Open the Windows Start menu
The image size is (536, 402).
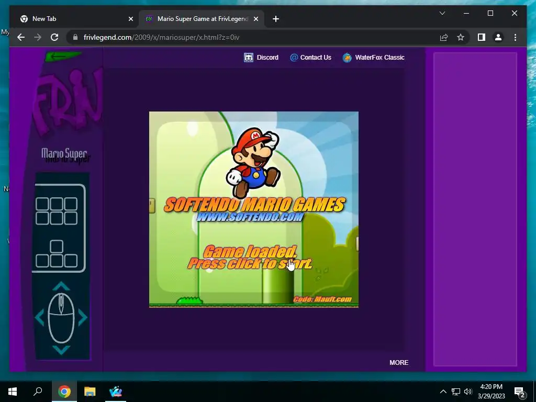coord(13,392)
